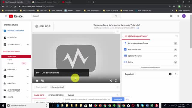The width and height of the screenshot is (192, 108).
Task: Launch FileZilla from the taskbar
Action: 157,106
